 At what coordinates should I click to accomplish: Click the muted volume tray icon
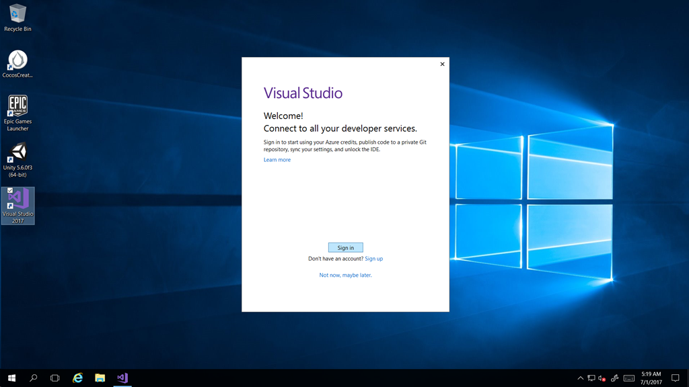click(602, 378)
